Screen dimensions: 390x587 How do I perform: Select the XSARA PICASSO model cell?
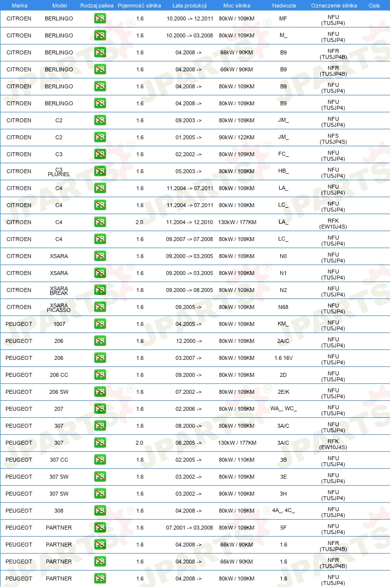59,307
